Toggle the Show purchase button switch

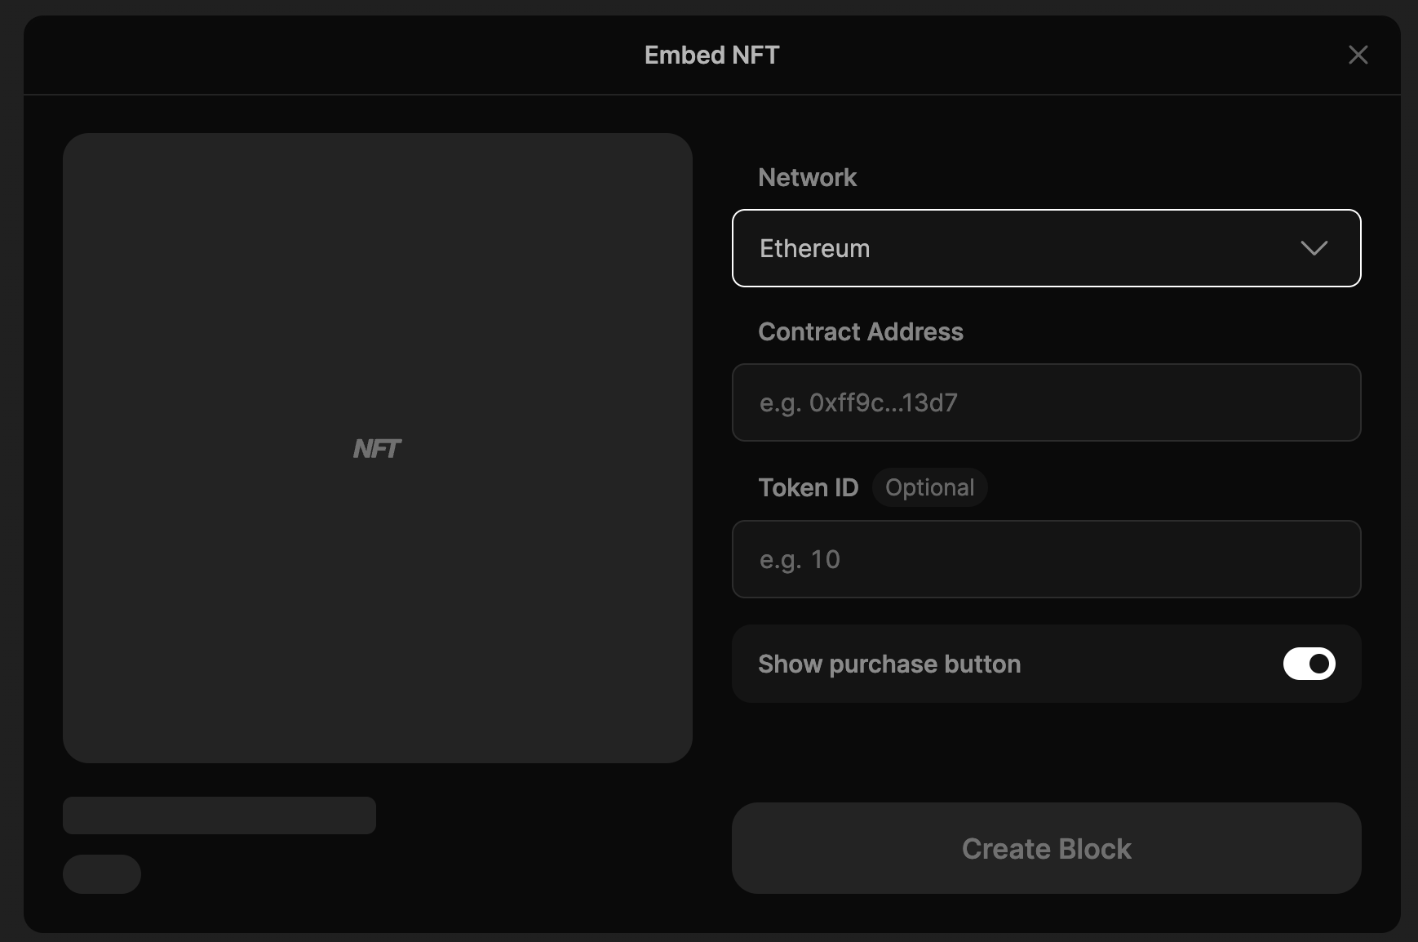[1309, 664]
